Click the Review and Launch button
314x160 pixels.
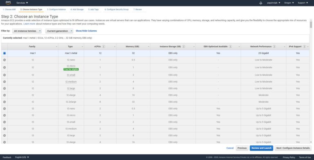(261, 148)
